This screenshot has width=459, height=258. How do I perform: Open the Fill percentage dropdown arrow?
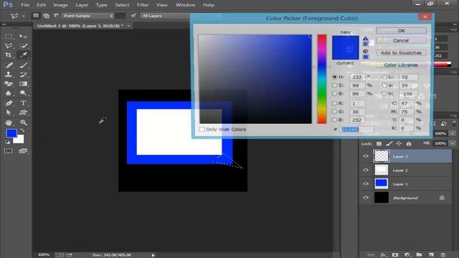pos(453,143)
